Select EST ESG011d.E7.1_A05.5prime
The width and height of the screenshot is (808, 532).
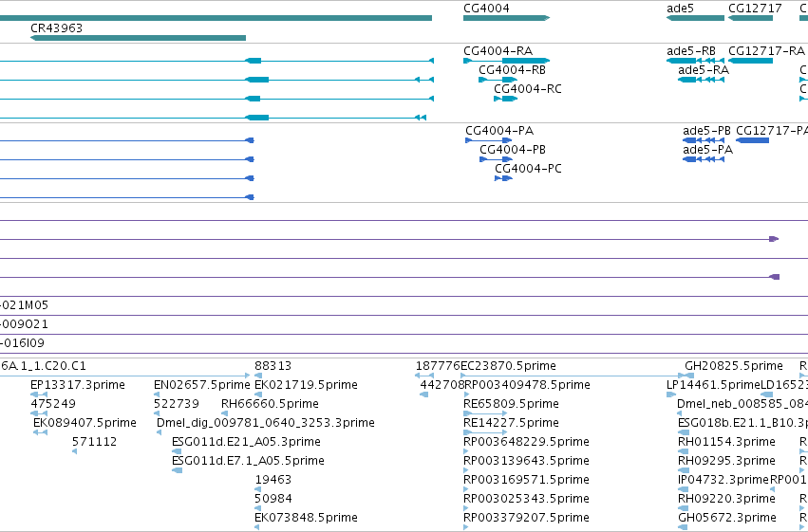249,461
